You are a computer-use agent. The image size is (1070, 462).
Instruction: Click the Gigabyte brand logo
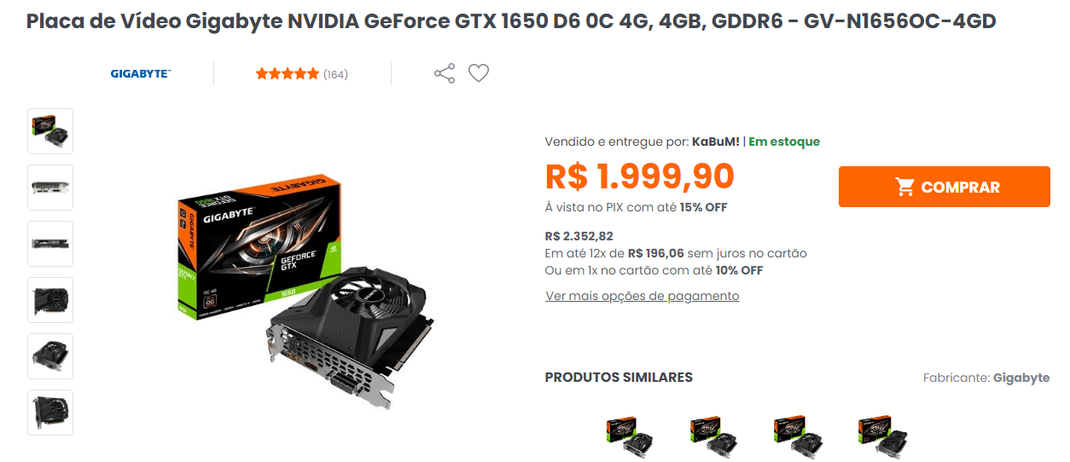coord(141,74)
